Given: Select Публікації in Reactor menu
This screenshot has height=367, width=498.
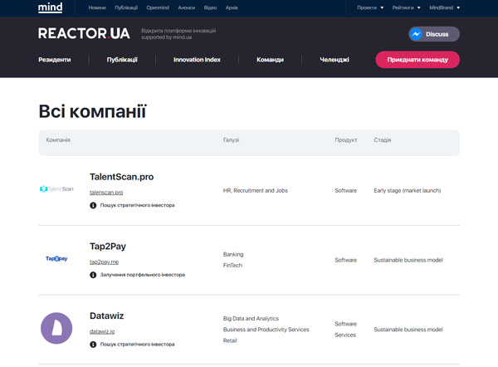Looking at the screenshot, I should tap(122, 60).
